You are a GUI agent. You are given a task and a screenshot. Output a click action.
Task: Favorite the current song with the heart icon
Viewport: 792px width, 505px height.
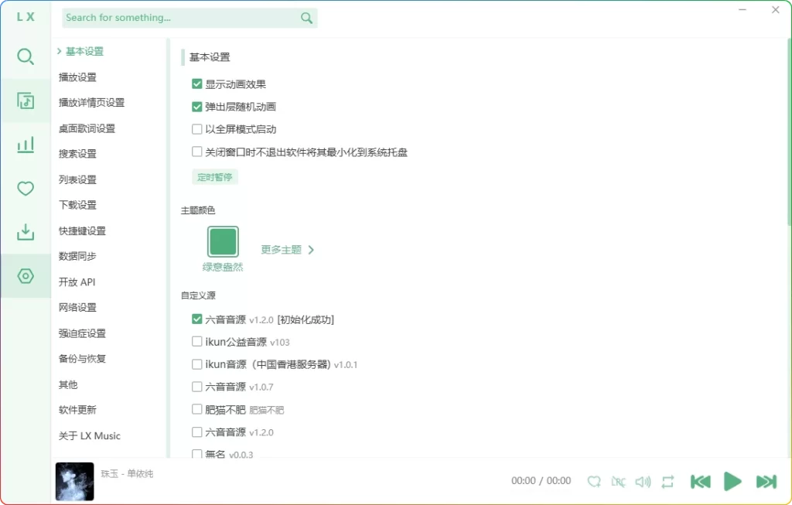click(594, 481)
